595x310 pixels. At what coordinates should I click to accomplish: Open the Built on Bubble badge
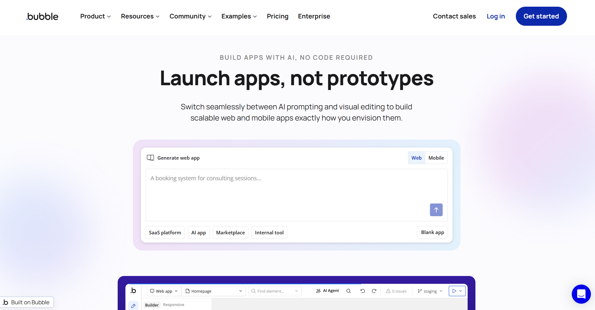click(x=27, y=302)
